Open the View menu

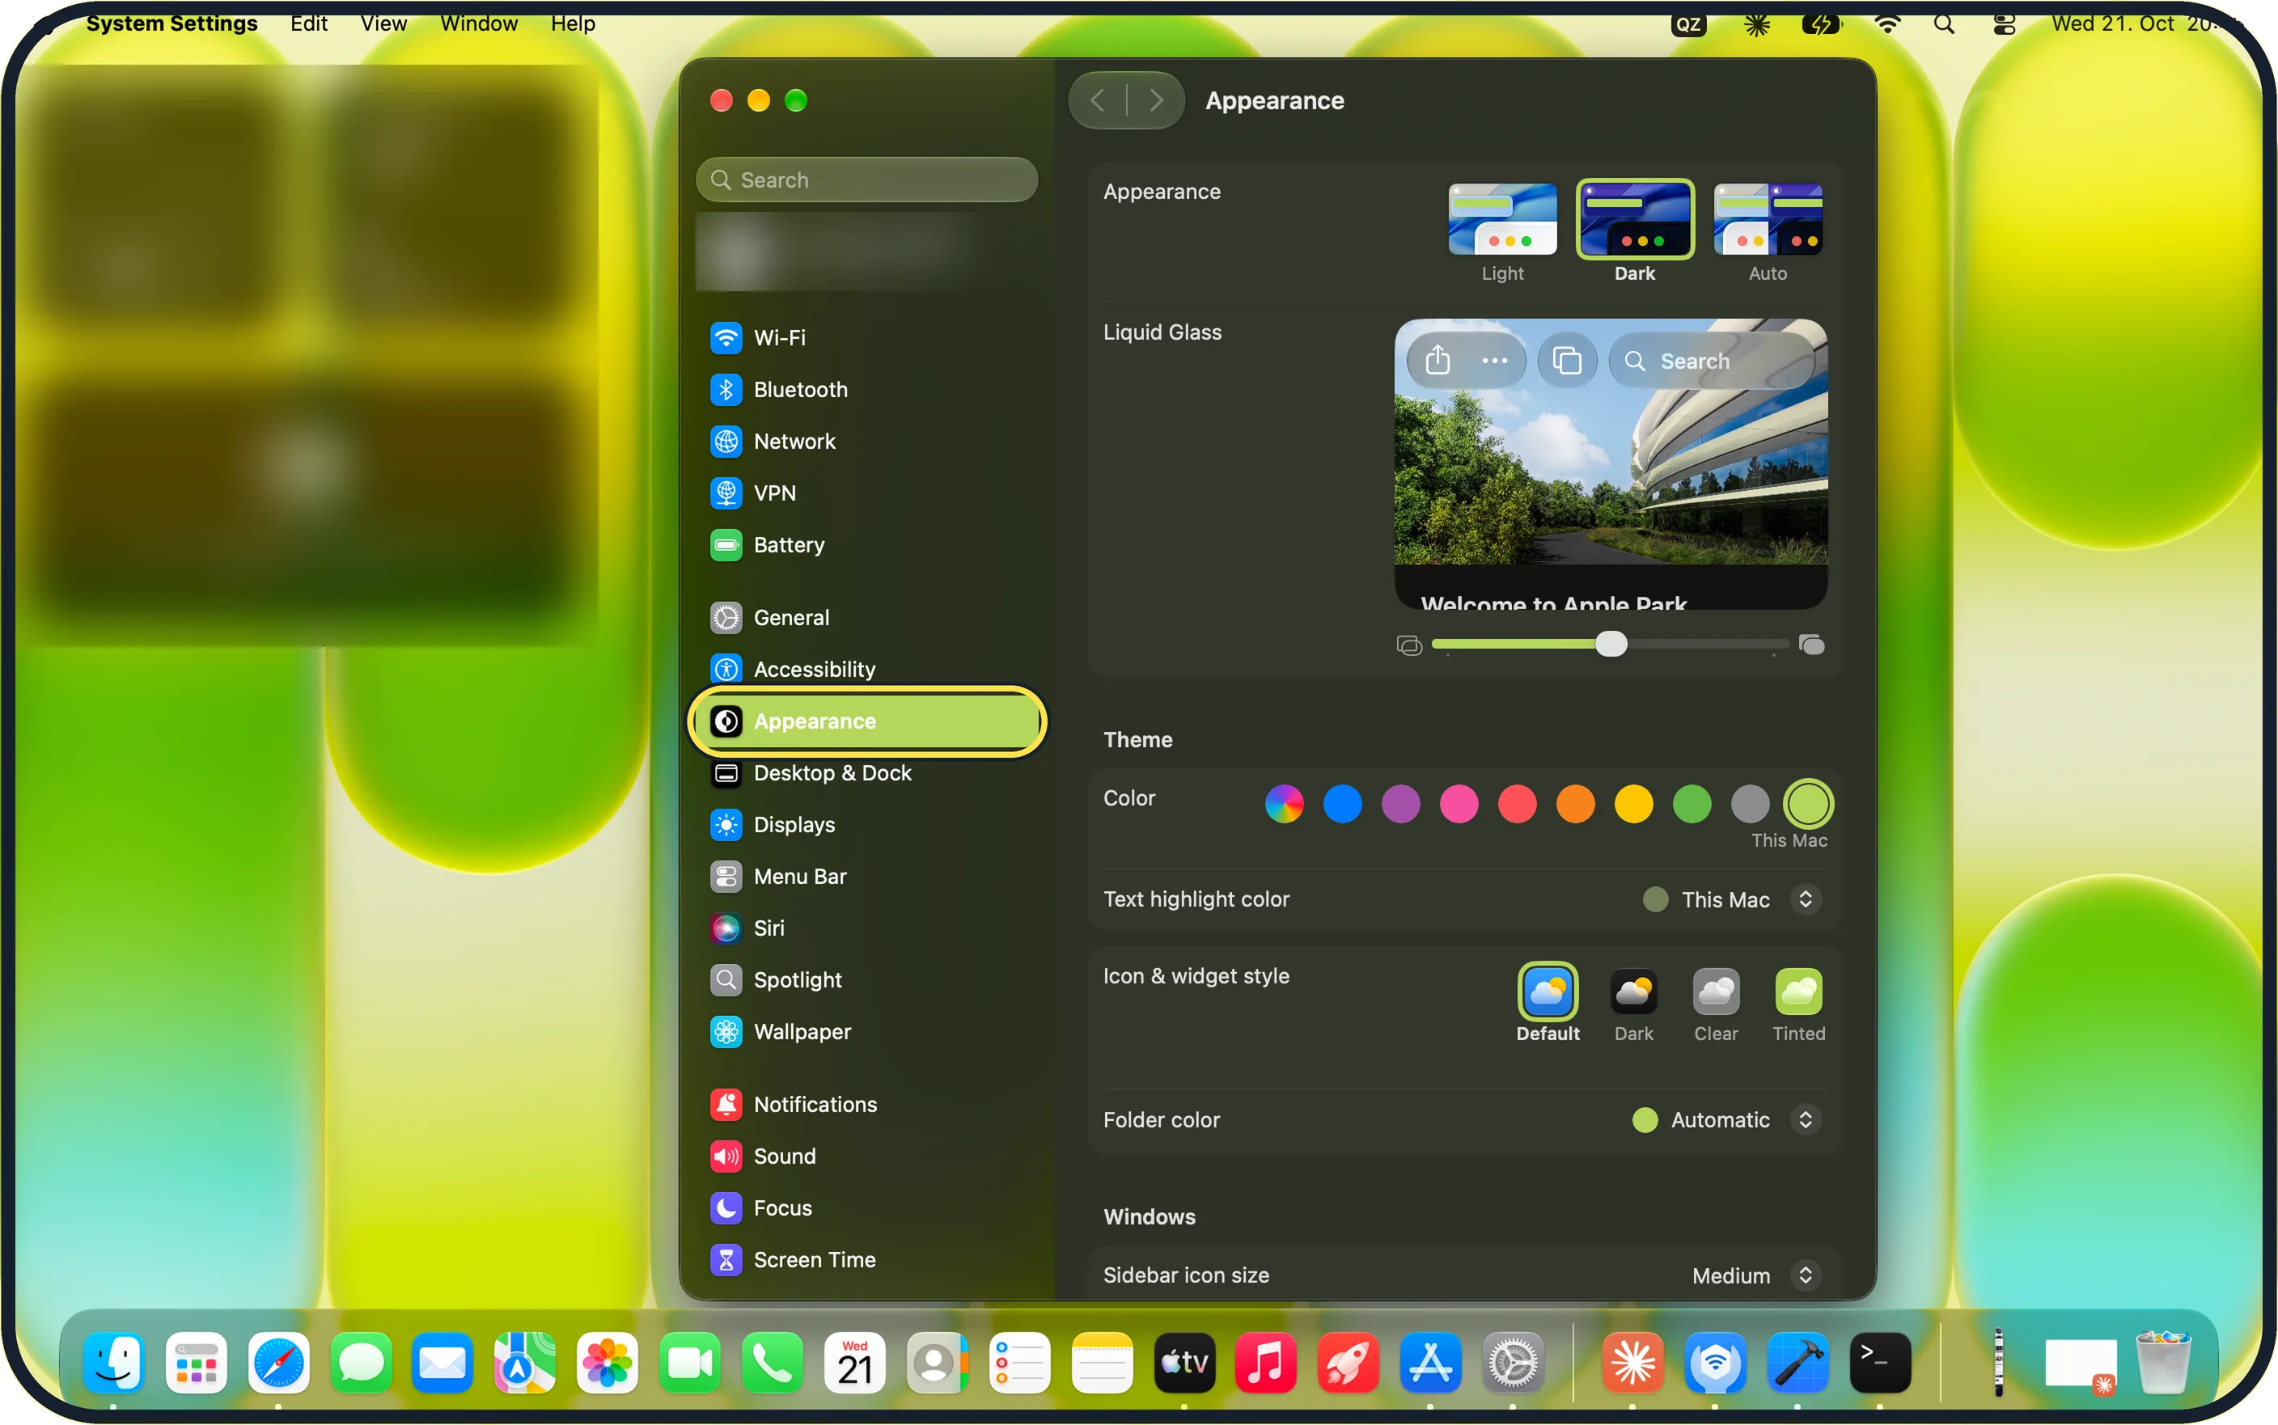383,23
